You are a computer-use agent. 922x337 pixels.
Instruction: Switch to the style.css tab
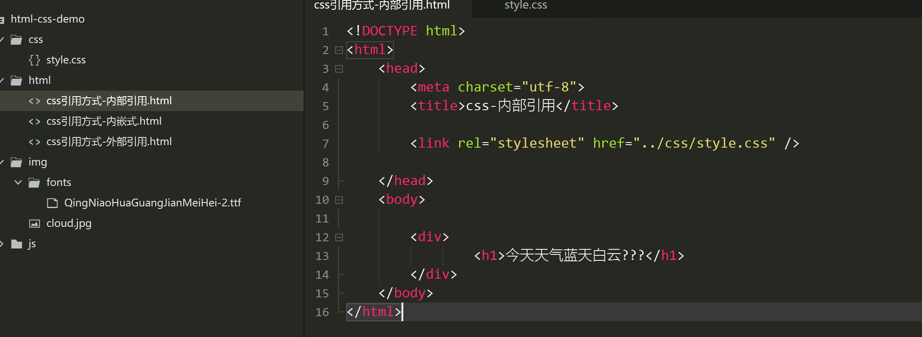526,5
